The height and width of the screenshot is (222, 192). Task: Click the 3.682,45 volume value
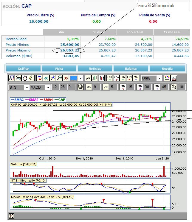coord(71,56)
